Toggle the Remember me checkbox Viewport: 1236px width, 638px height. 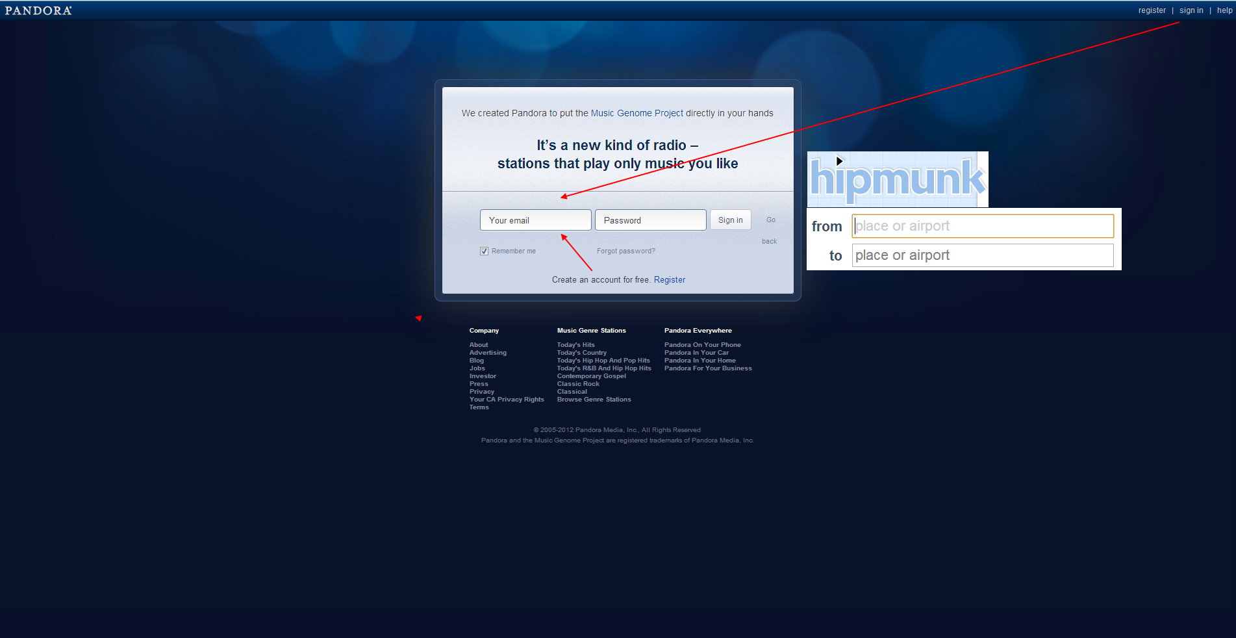[484, 251]
